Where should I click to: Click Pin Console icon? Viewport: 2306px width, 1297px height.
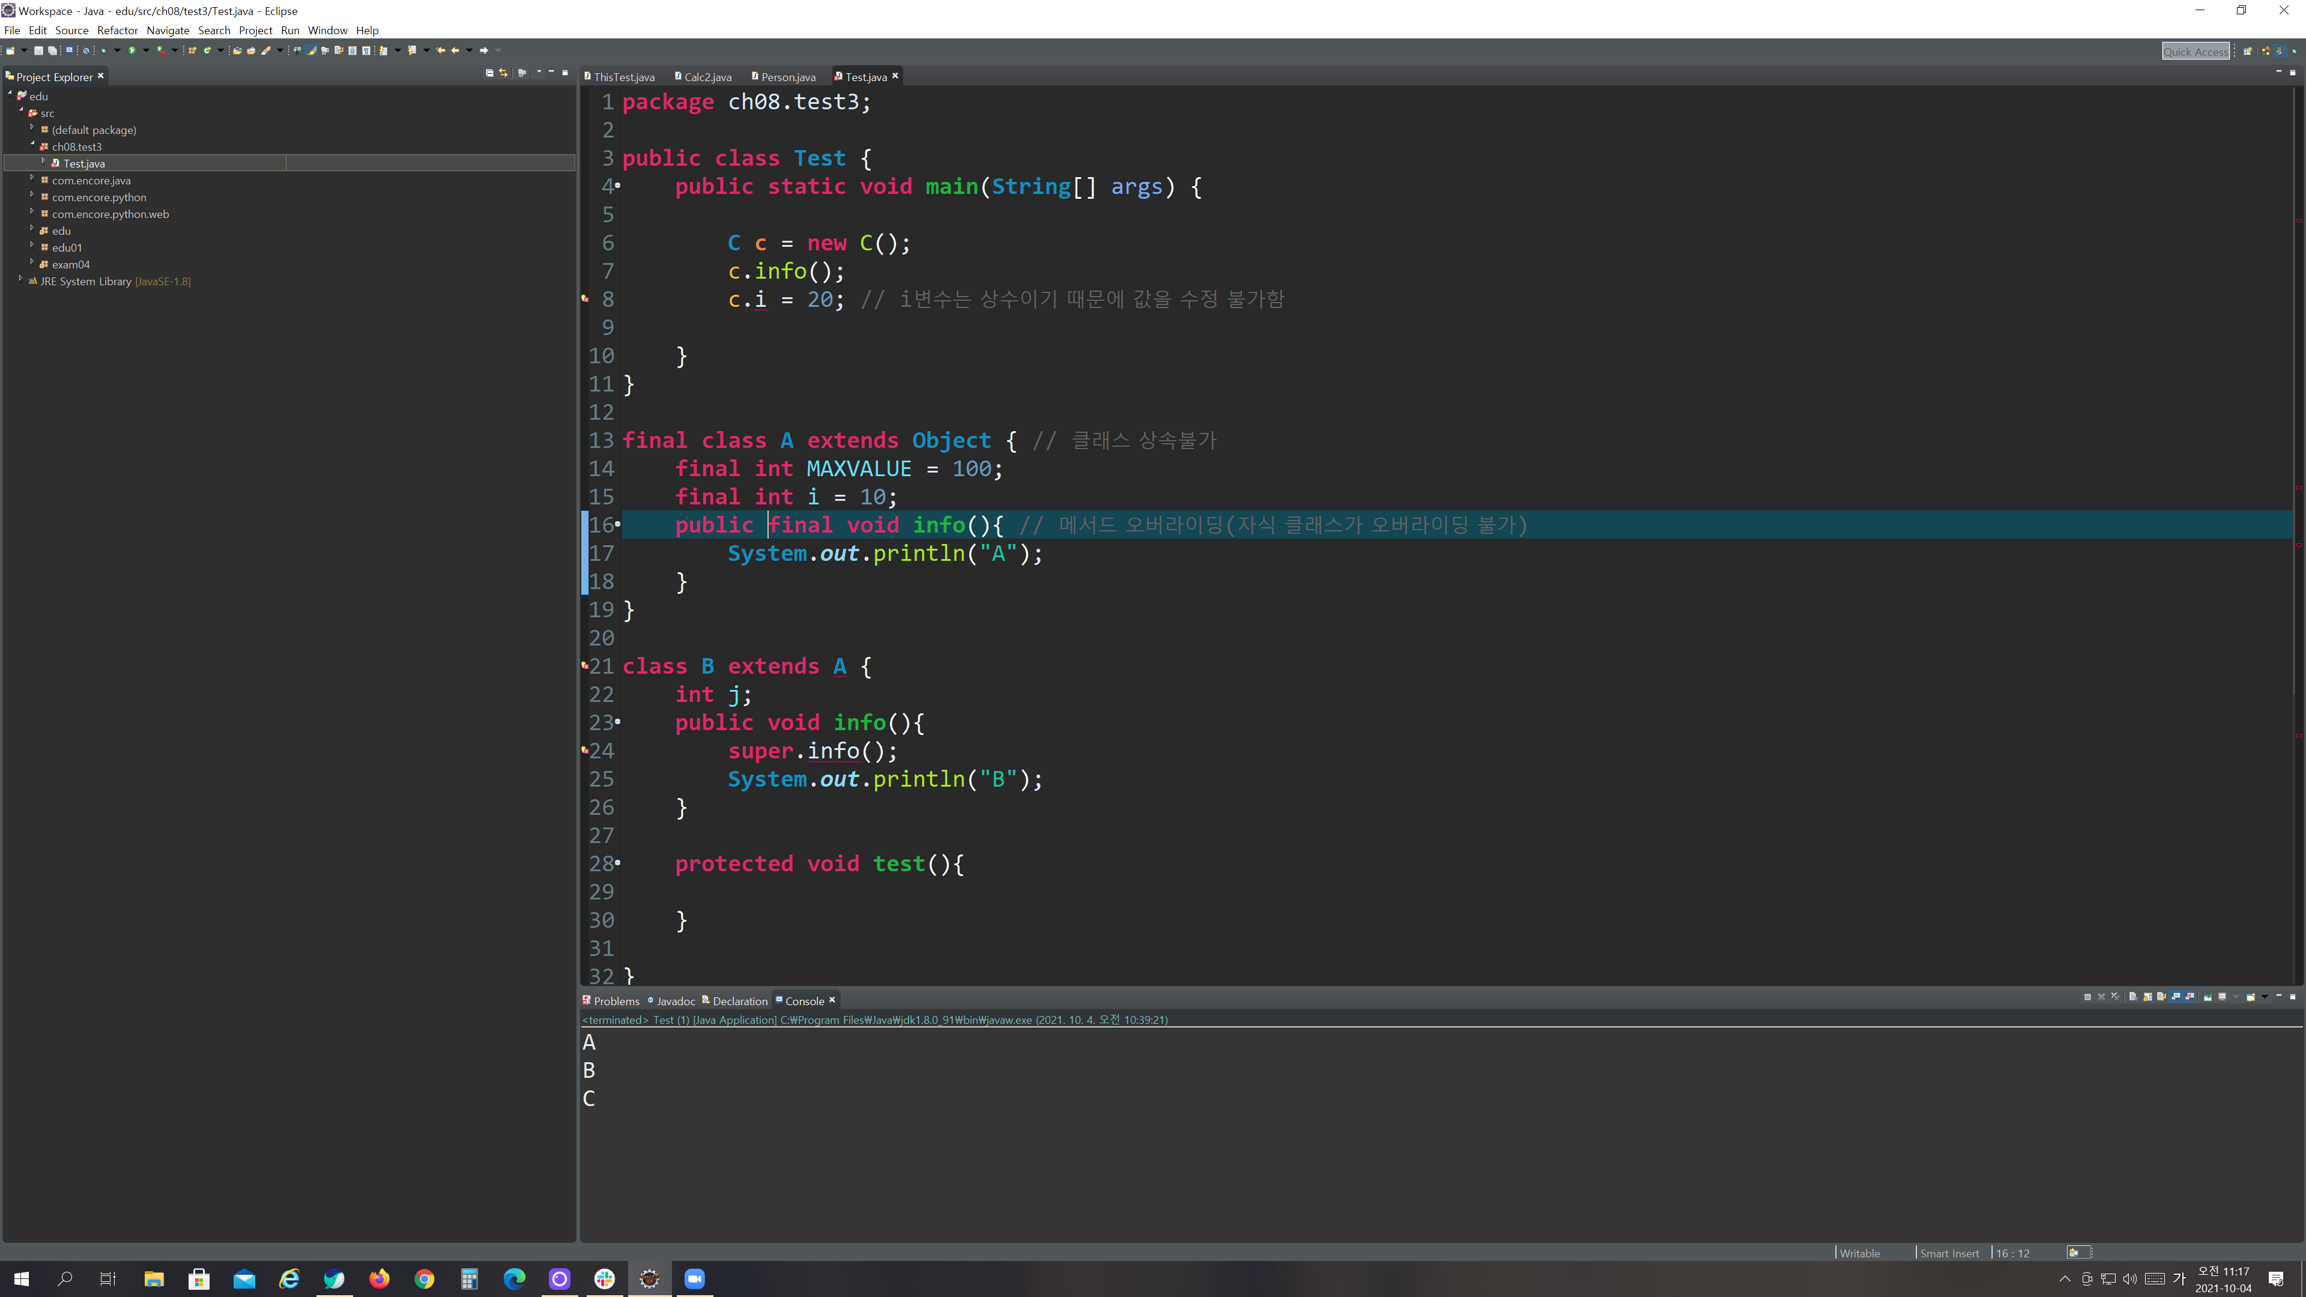coord(2209,996)
